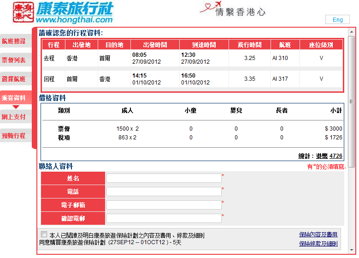Go to the 網上支付 sidebar tab
Image resolution: width=359 pixels, height=258 pixels.
[x=14, y=117]
